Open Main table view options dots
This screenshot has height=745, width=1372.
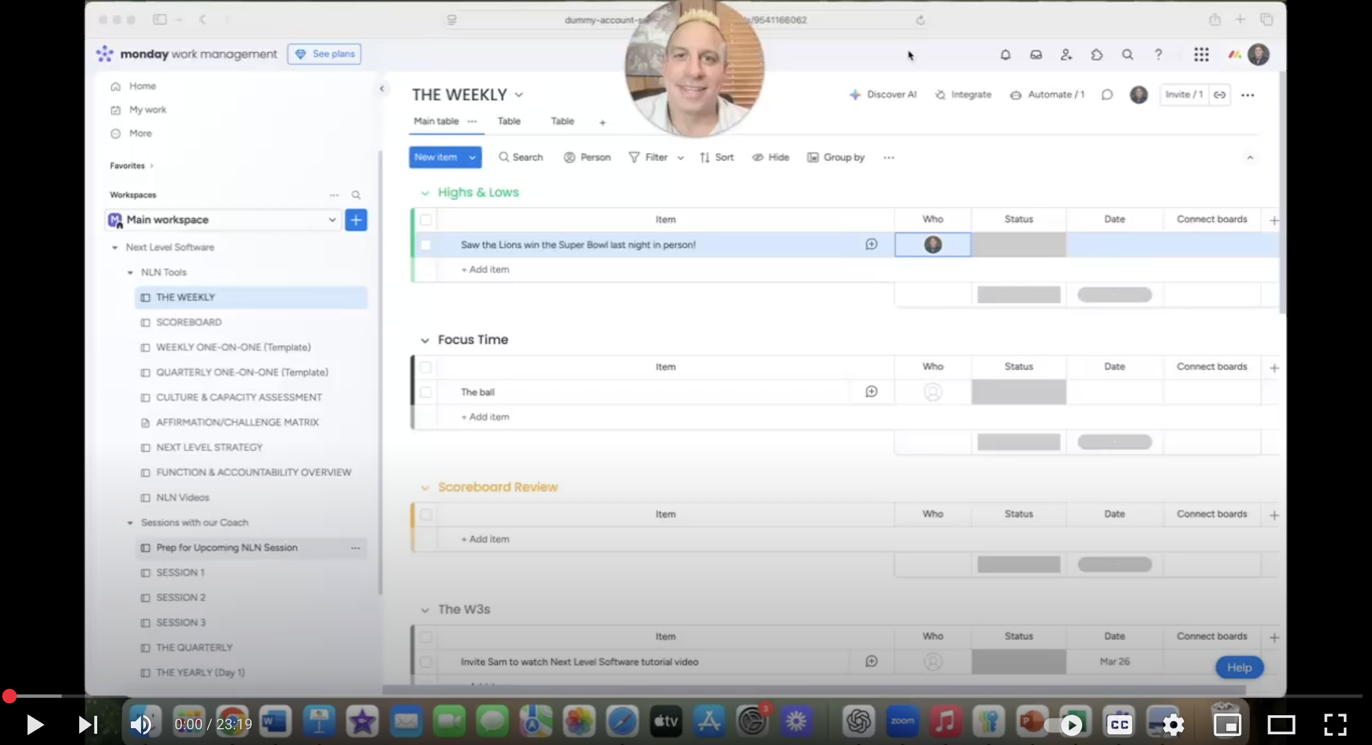(472, 121)
